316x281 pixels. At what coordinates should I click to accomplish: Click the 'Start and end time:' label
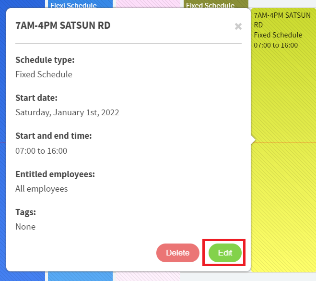click(x=54, y=136)
